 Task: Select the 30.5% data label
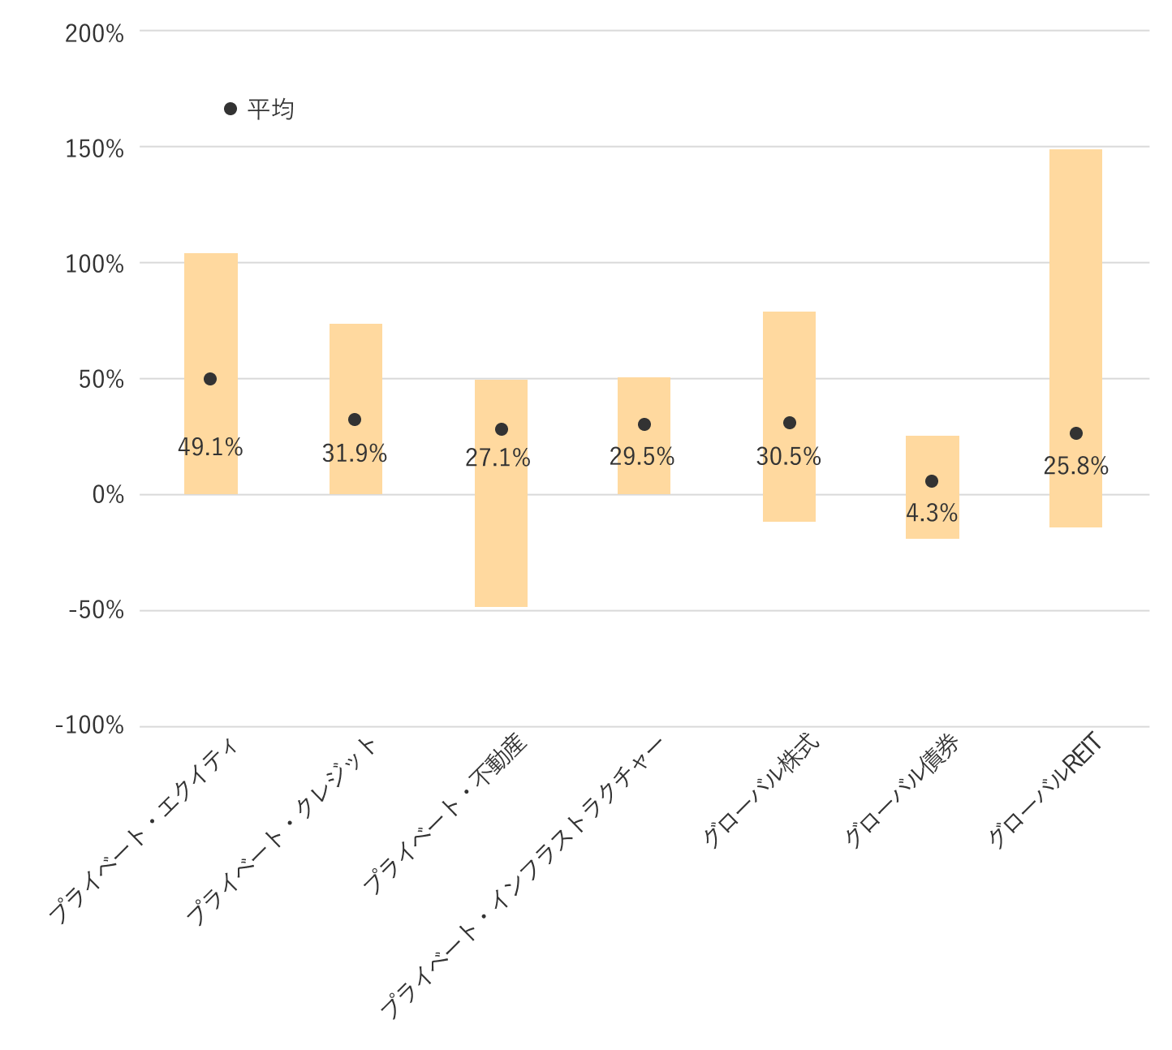click(788, 458)
